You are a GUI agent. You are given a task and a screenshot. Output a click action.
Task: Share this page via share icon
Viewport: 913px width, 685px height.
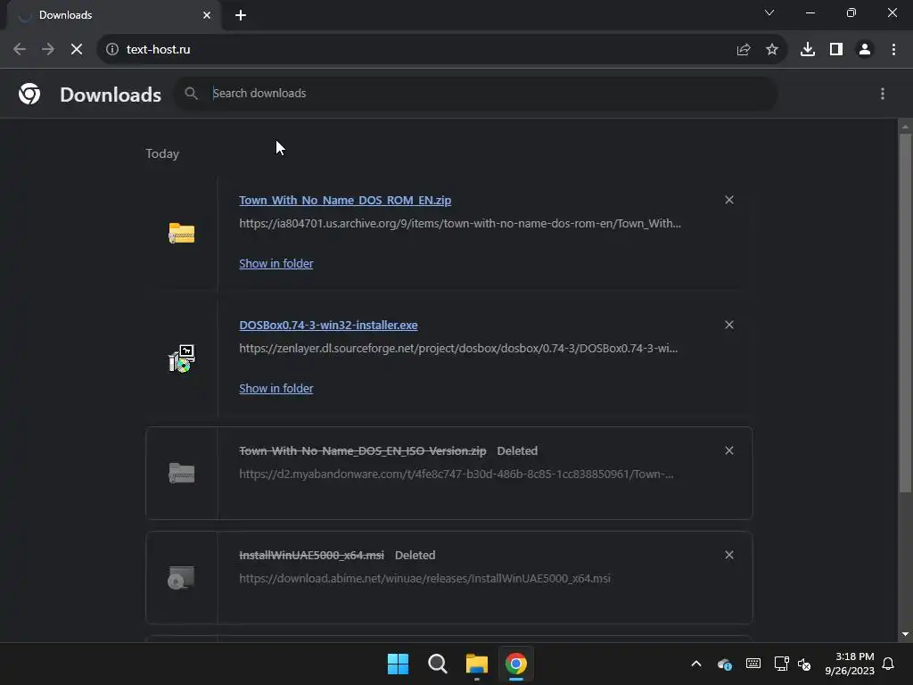[x=743, y=50]
